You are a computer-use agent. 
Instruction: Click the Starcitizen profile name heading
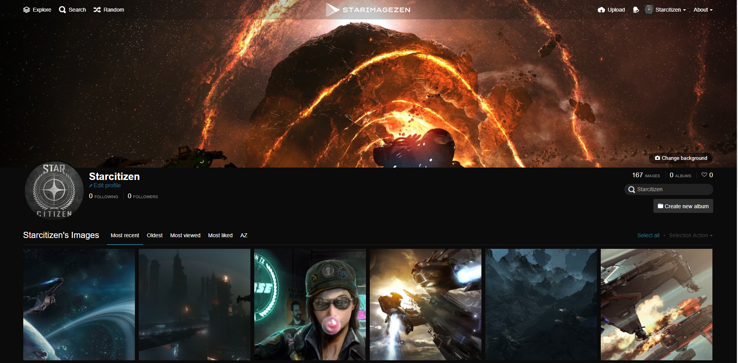tap(114, 176)
